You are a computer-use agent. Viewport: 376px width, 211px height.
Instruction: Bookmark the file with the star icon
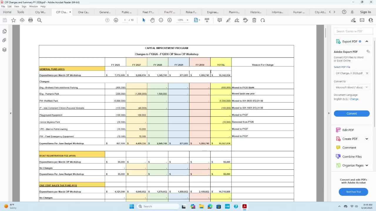(x=14, y=20)
